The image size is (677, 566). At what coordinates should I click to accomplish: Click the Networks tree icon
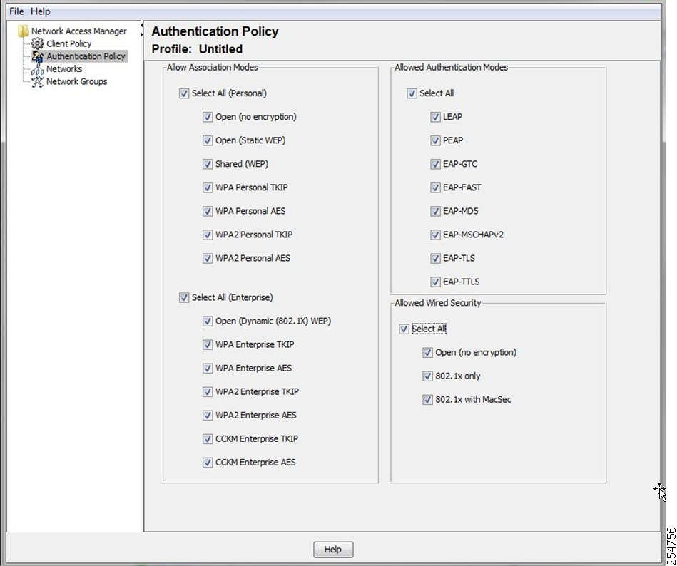click(x=38, y=69)
